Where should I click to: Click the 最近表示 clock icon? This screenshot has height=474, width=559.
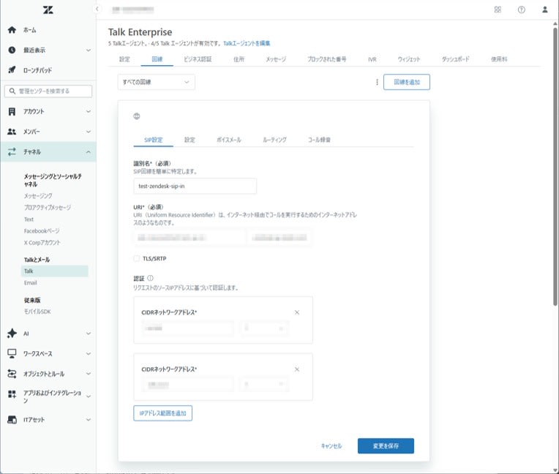tap(12, 50)
